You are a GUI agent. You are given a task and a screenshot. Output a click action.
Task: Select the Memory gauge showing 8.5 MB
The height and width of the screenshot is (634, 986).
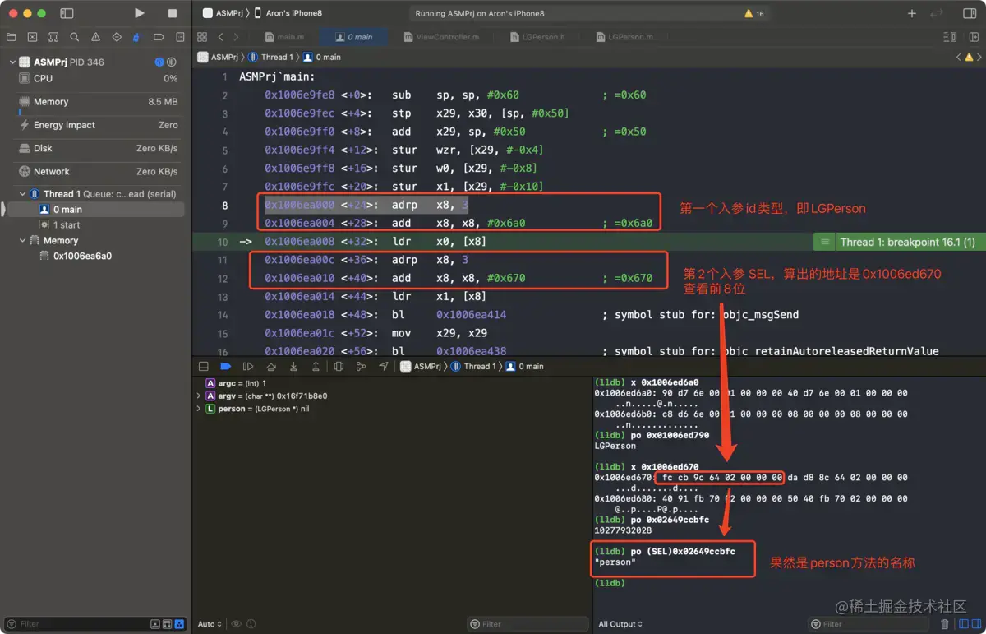click(x=99, y=102)
